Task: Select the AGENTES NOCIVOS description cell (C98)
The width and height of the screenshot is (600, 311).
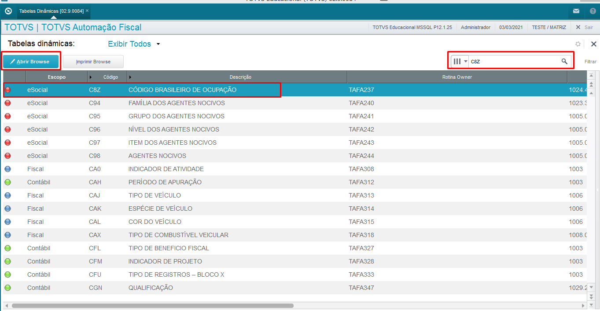Action: 237,156
